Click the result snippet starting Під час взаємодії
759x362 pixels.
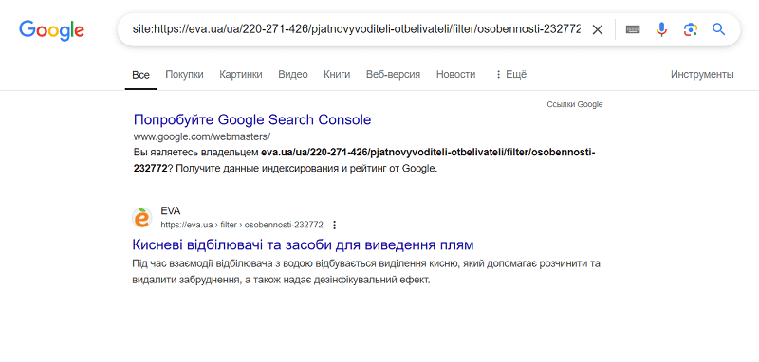tap(366, 272)
